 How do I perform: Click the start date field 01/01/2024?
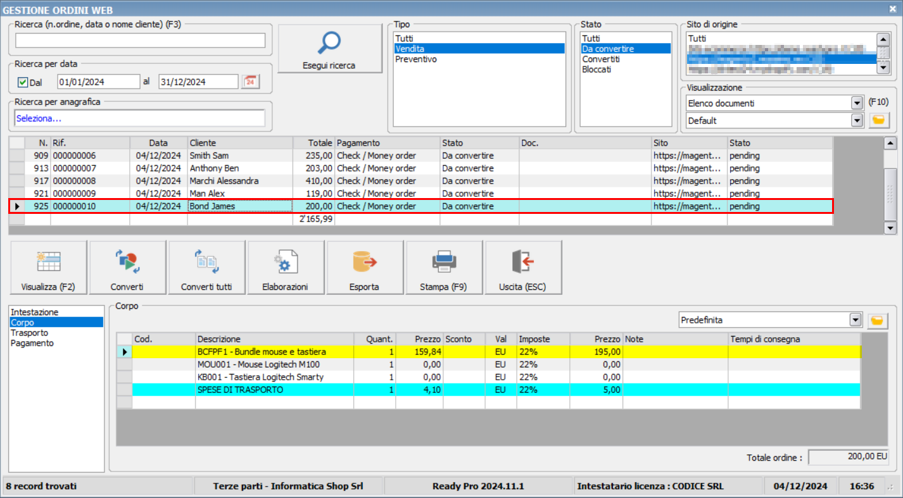(x=98, y=82)
